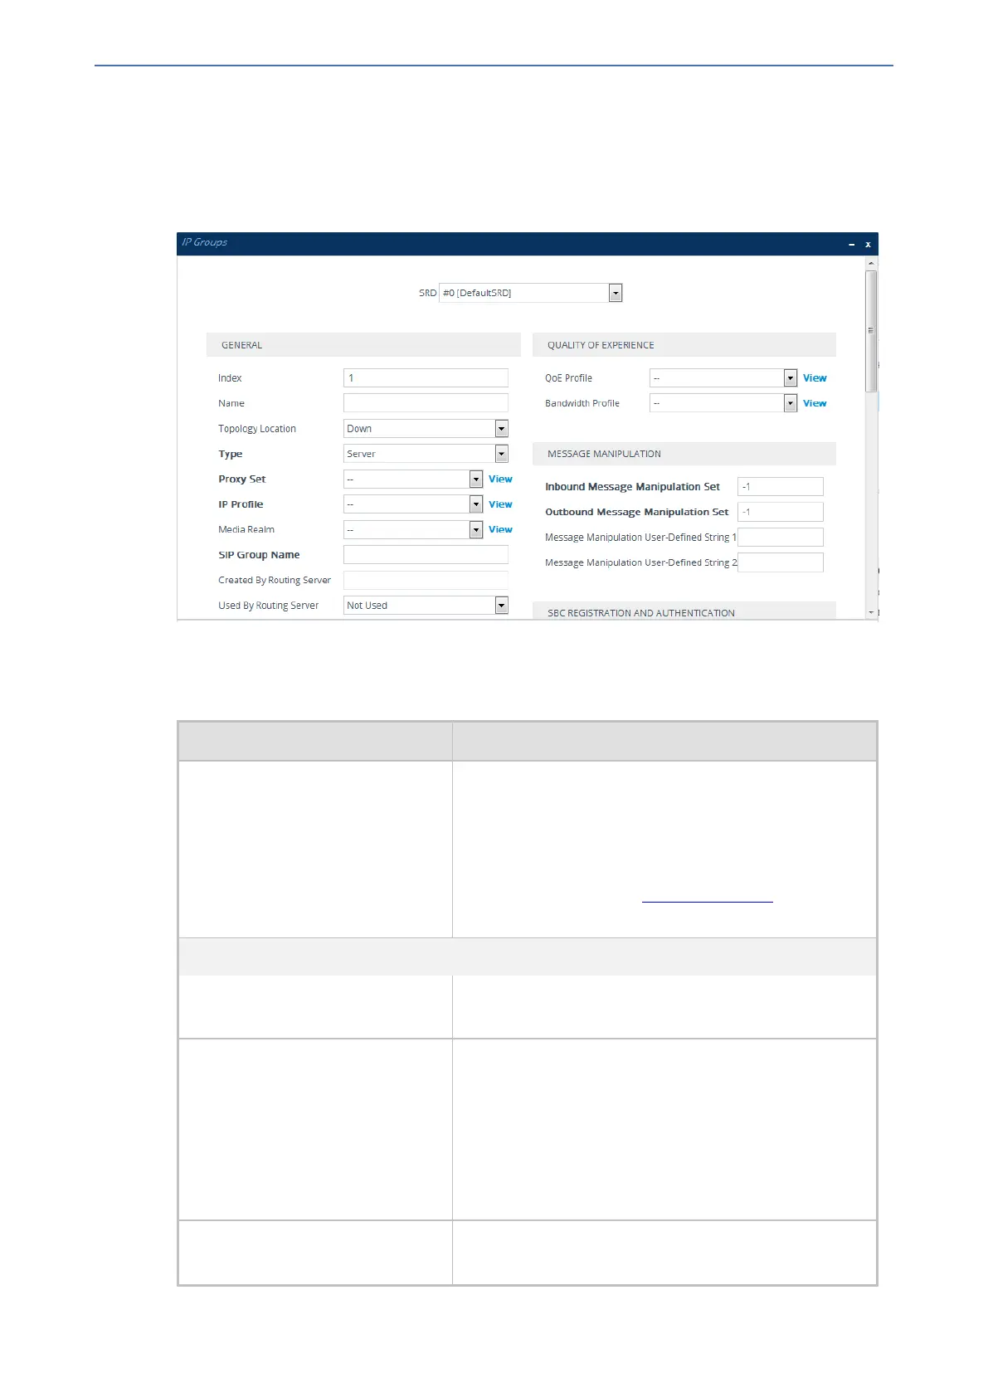This screenshot has height=1397, width=988.
Task: Expand the Media Realm dropdown
Action: (413, 529)
